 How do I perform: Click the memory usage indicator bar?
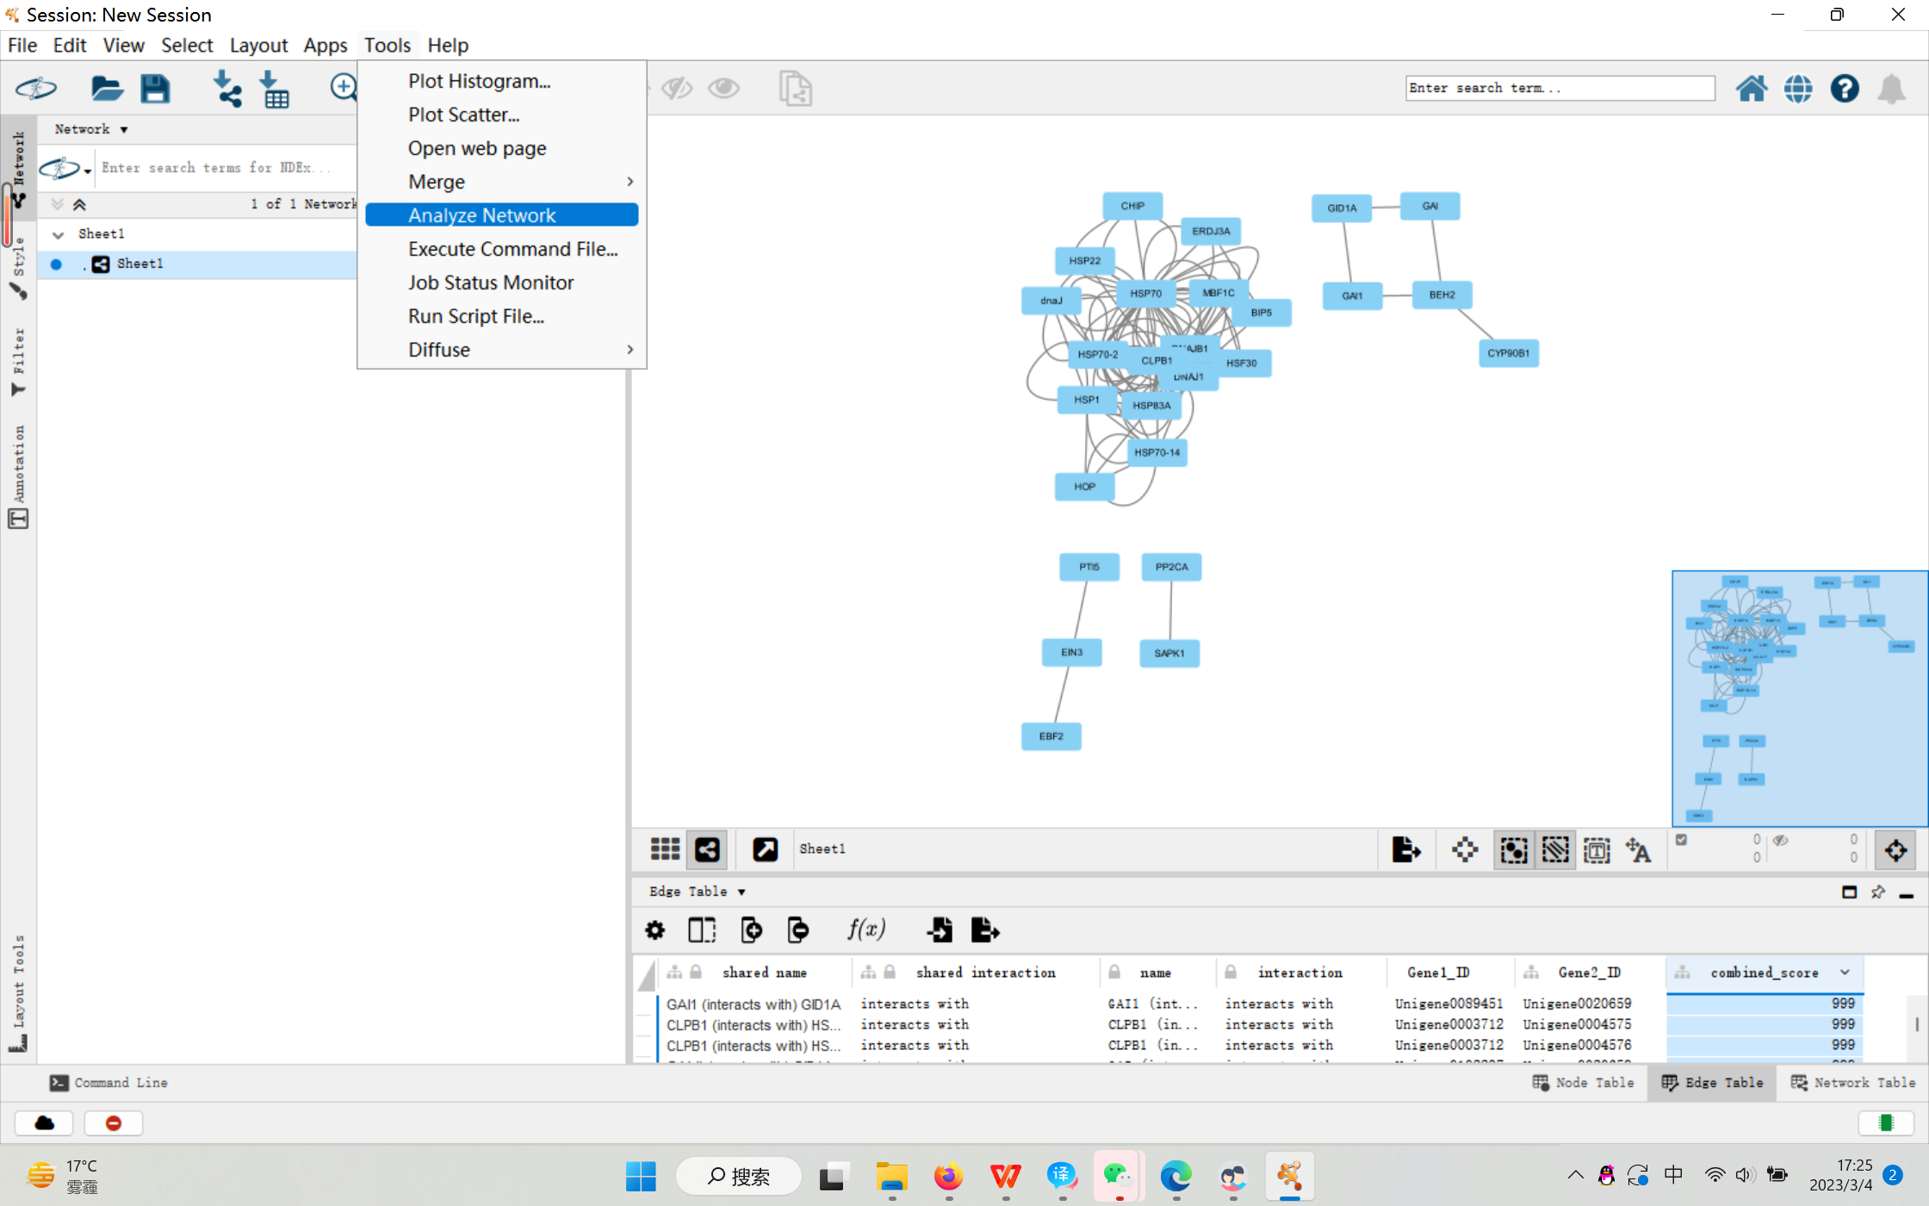coord(1886,1123)
